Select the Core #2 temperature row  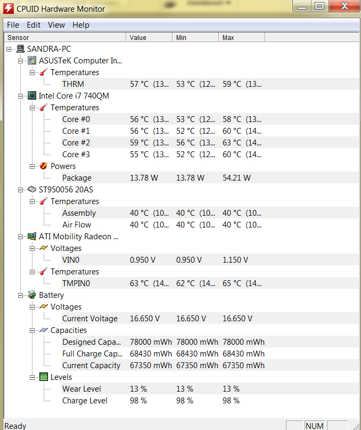210,143
